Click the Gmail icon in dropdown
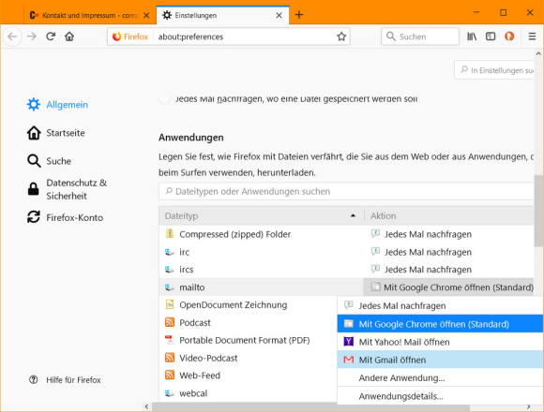This screenshot has width=544, height=412. pos(348,360)
